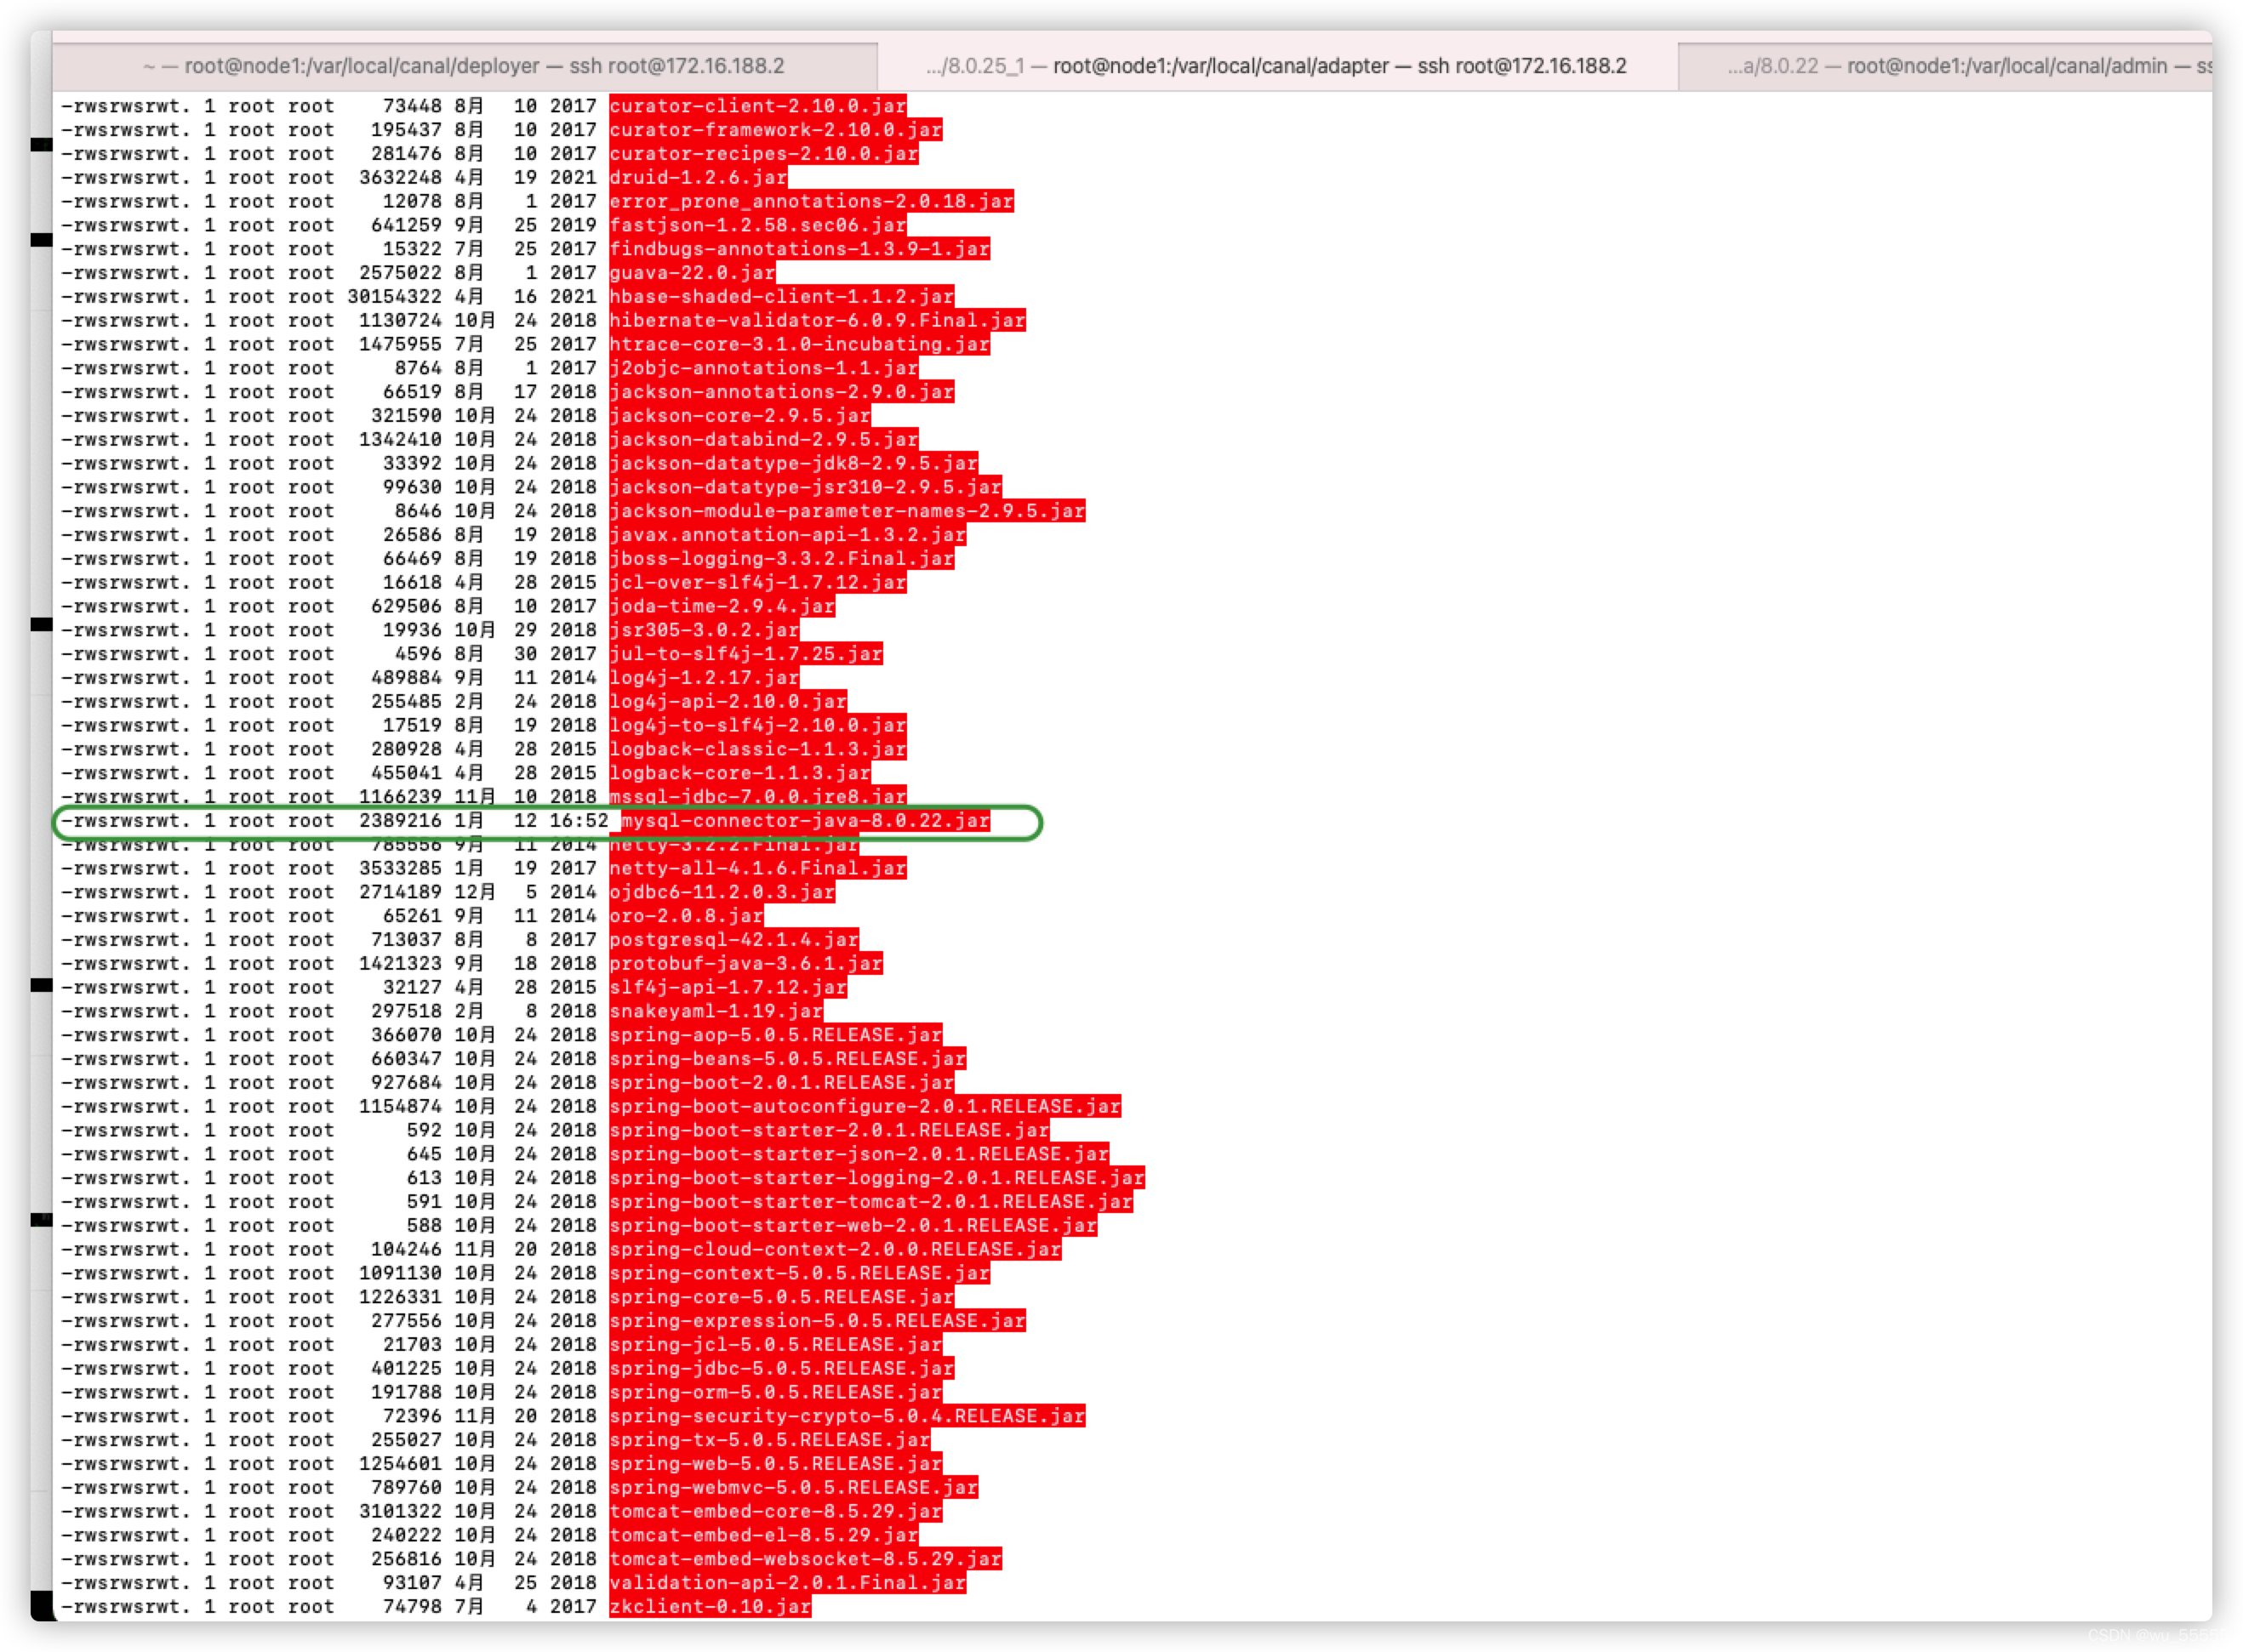Click the postgresql-42.1.4.jar filename
Screen dimensions: 2243x1652
click(733, 940)
